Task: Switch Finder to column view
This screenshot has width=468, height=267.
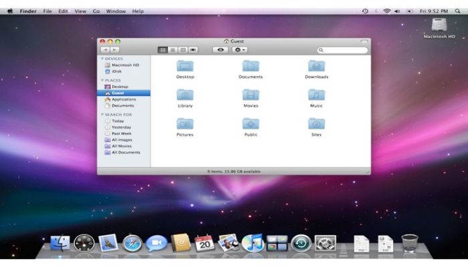Action: point(183,50)
